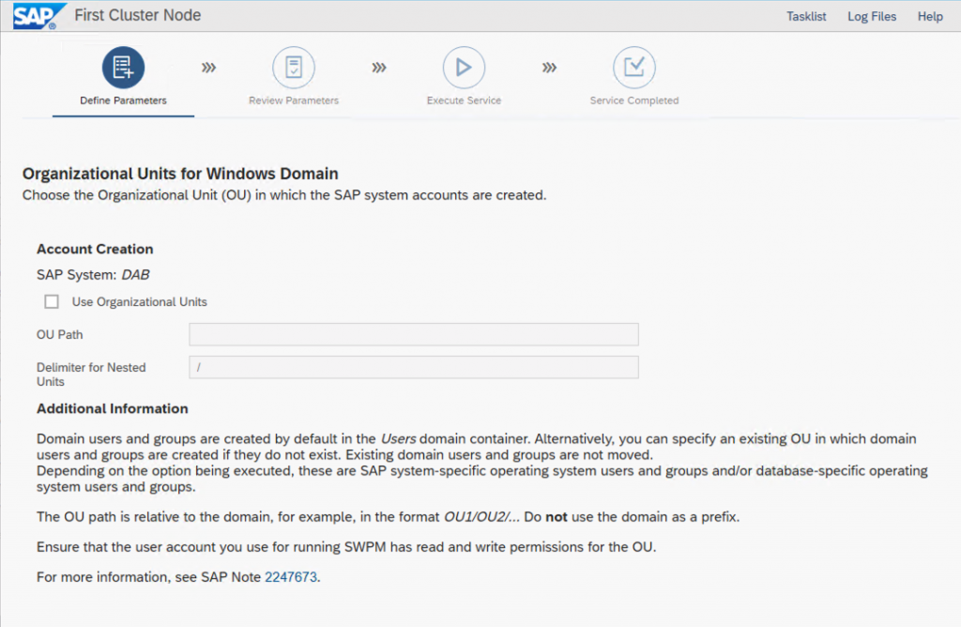Click the Define Parameters tab label
The width and height of the screenshot is (961, 627).
pos(123,100)
